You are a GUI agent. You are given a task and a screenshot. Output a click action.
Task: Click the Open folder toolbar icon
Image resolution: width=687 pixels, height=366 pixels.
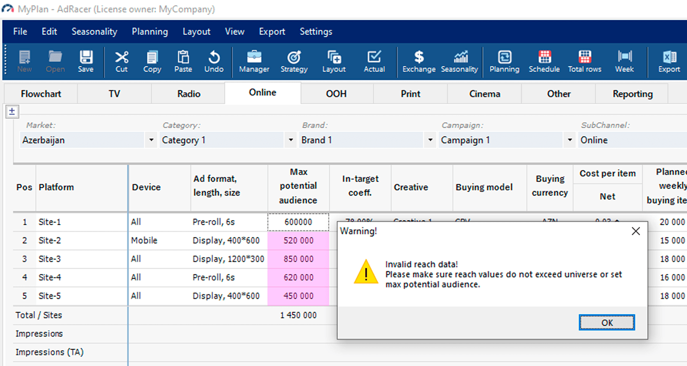click(55, 61)
